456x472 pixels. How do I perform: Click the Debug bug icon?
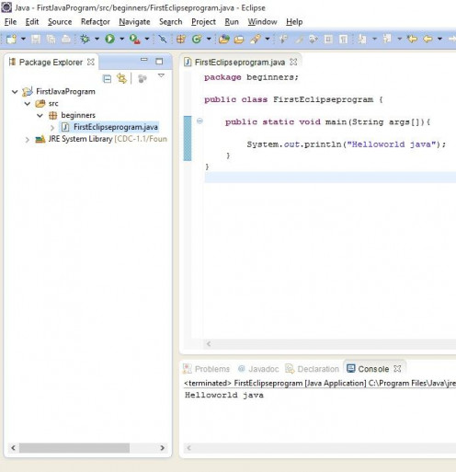(x=85, y=39)
